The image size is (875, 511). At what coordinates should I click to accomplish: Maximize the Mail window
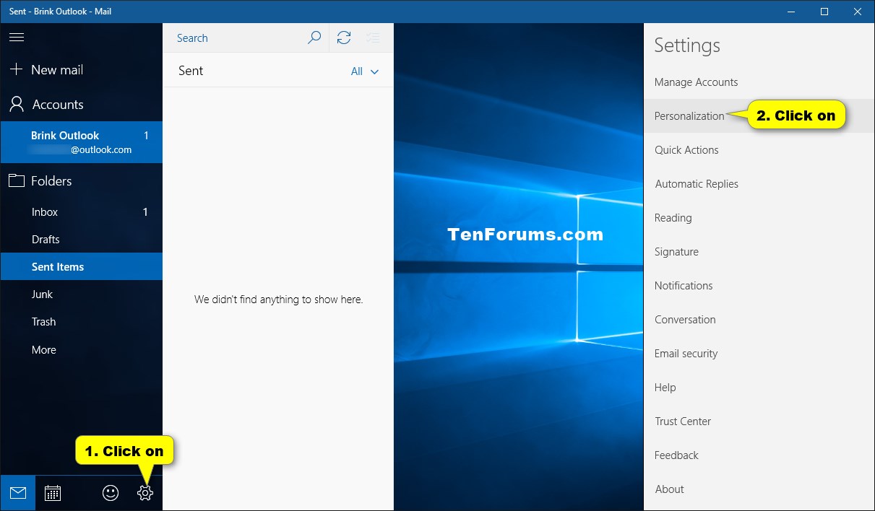(824, 12)
